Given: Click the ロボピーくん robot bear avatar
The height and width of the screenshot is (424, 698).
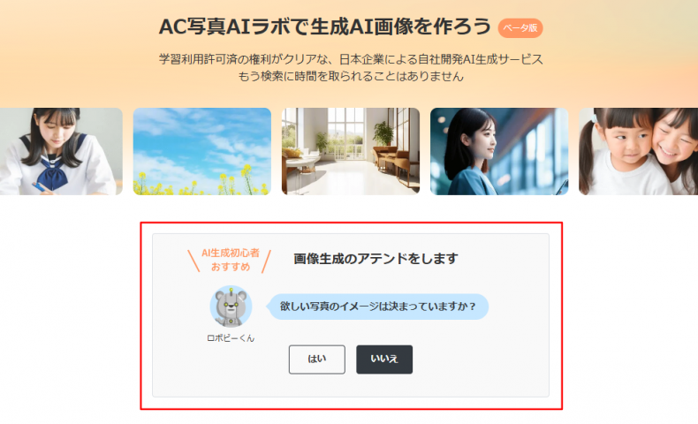Looking at the screenshot, I should pyautogui.click(x=231, y=307).
